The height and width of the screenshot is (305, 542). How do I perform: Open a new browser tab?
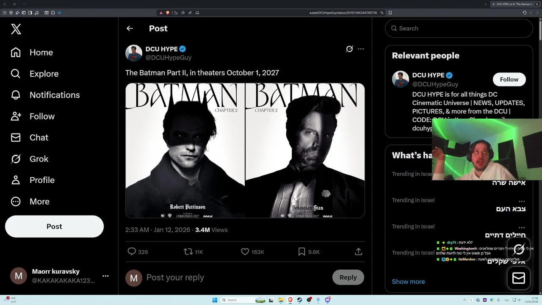[x=486, y=4]
